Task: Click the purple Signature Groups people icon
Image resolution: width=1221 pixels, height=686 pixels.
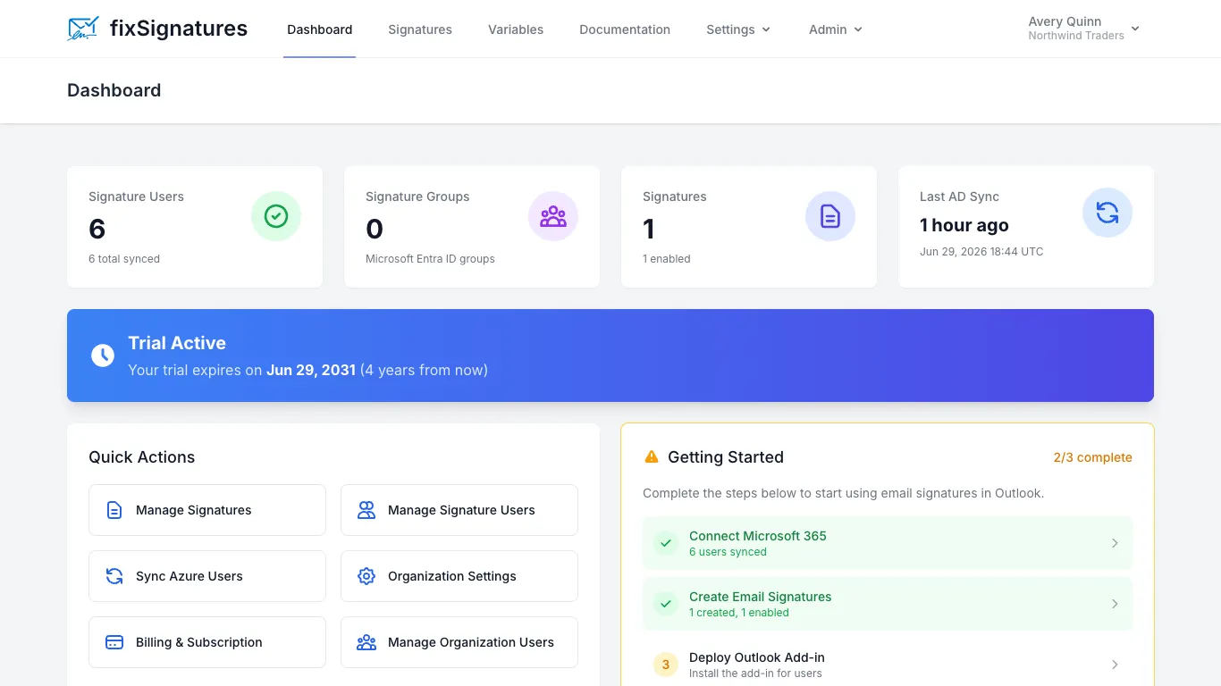Action: [553, 216]
